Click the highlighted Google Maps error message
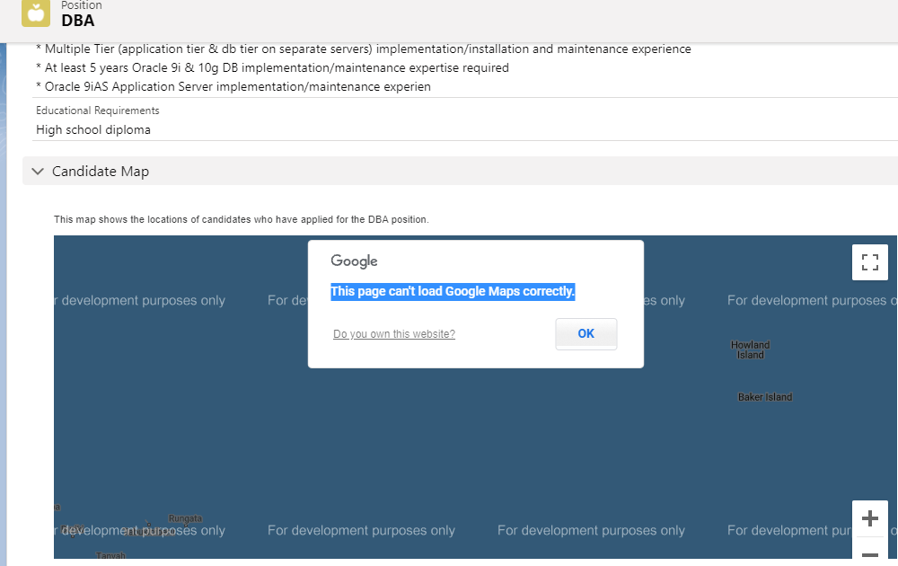Screen dimensions: 898x566 tap(453, 291)
